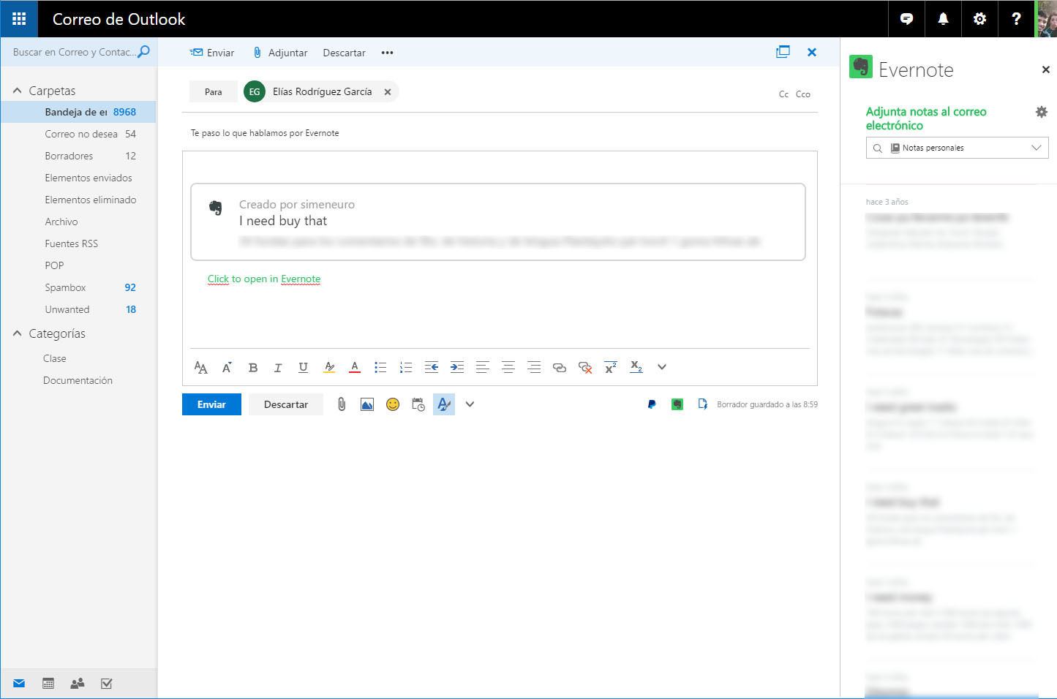Viewport: 1057px width, 699px height.
Task: Decrease the indent
Action: pos(432,368)
